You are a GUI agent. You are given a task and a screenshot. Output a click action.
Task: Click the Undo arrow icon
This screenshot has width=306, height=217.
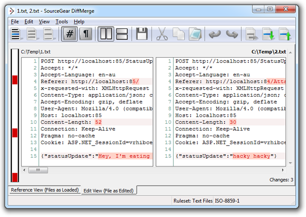point(215,35)
